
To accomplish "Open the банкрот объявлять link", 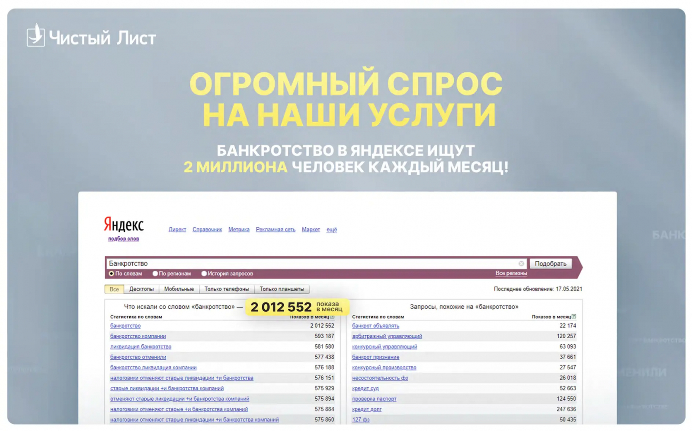I will coord(375,326).
